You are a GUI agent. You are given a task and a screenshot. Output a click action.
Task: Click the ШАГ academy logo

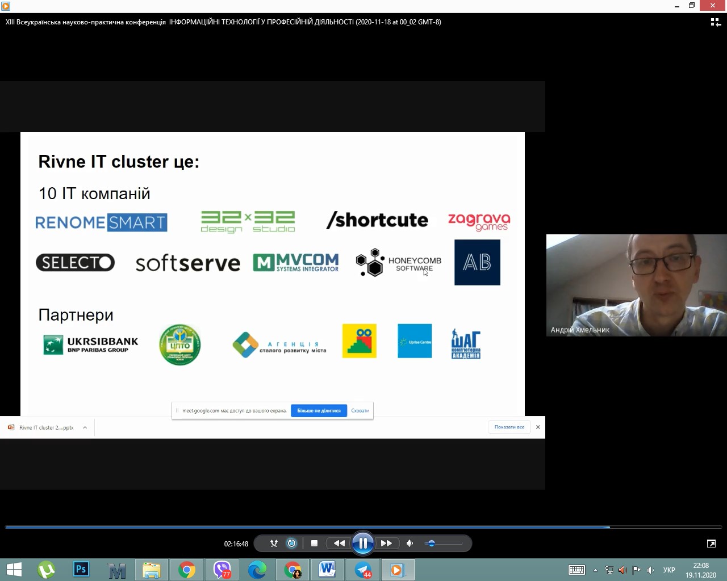coord(466,344)
